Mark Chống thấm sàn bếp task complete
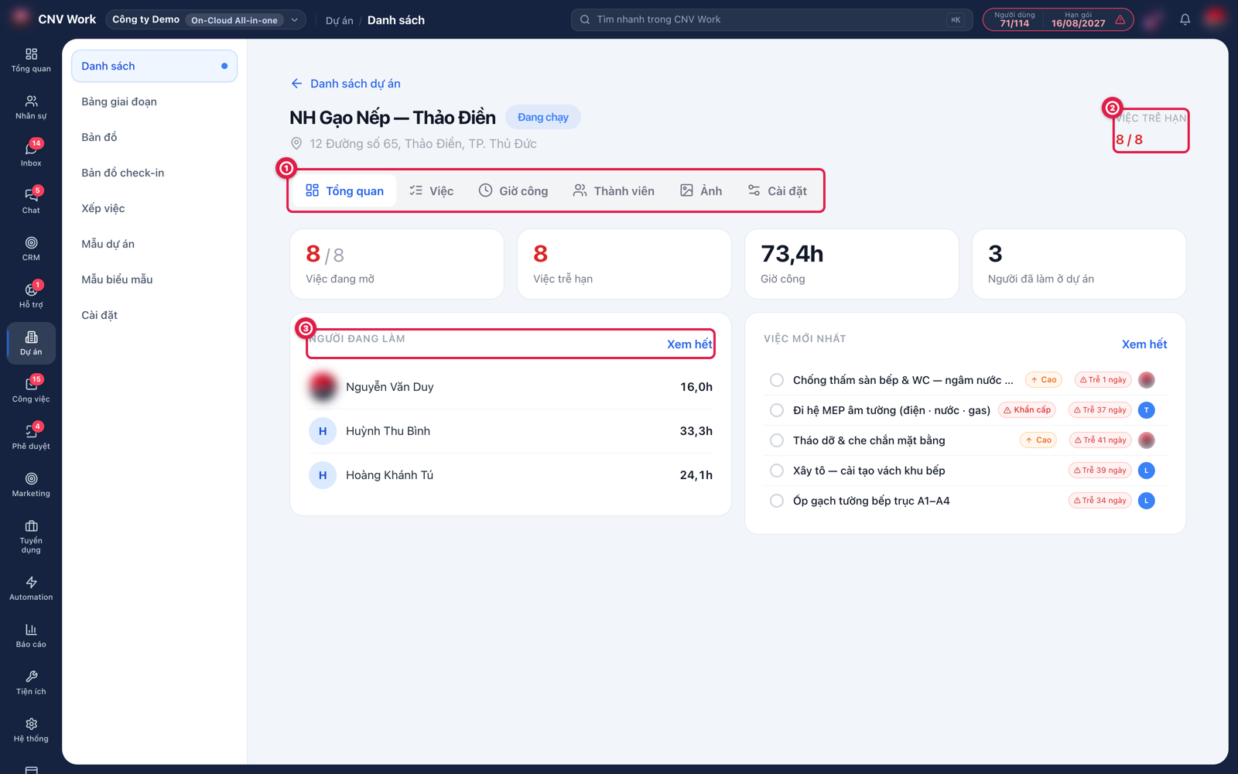This screenshot has width=1238, height=774. tap(777, 380)
